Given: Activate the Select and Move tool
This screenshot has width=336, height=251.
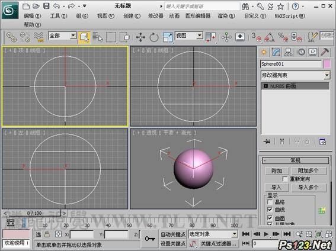Looking at the screenshot, I should pos(140,37).
